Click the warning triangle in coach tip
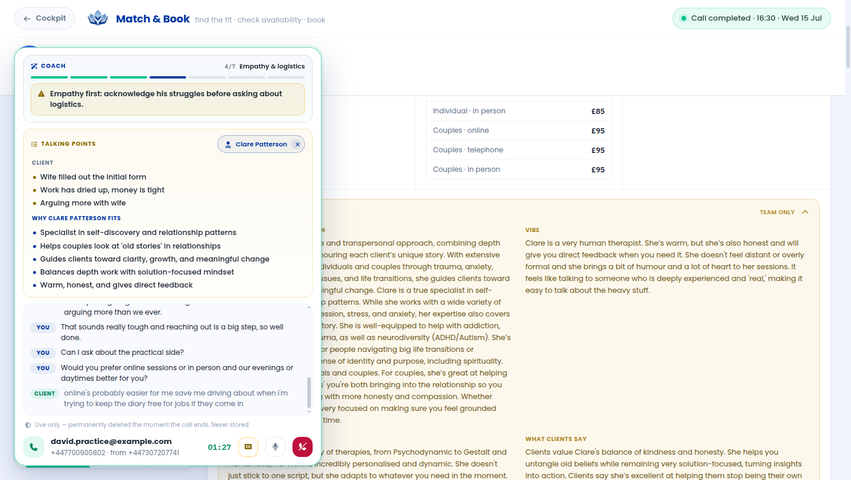 click(x=41, y=94)
